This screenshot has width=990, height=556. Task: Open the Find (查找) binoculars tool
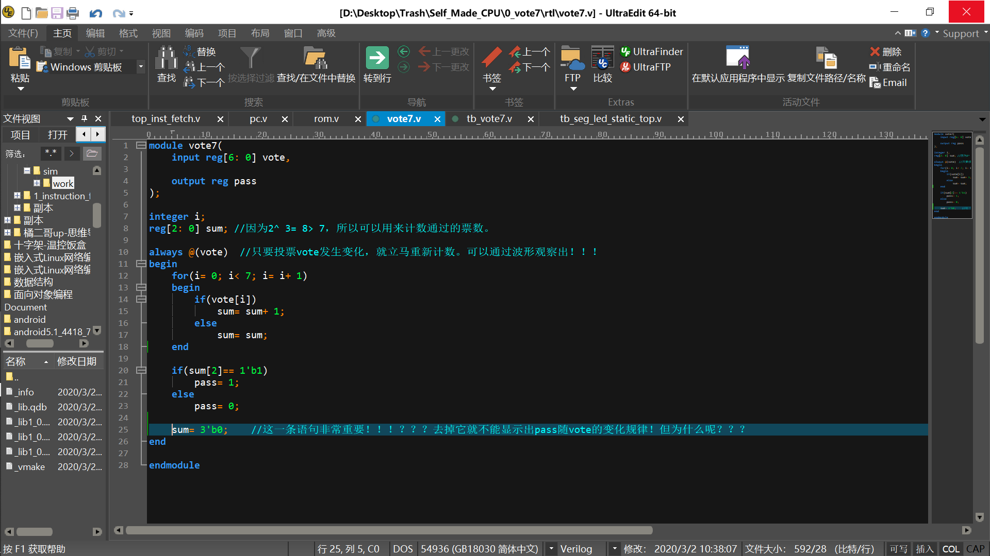[166, 58]
